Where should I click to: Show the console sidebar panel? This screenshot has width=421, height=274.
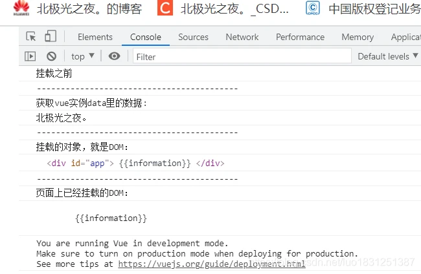click(x=30, y=57)
